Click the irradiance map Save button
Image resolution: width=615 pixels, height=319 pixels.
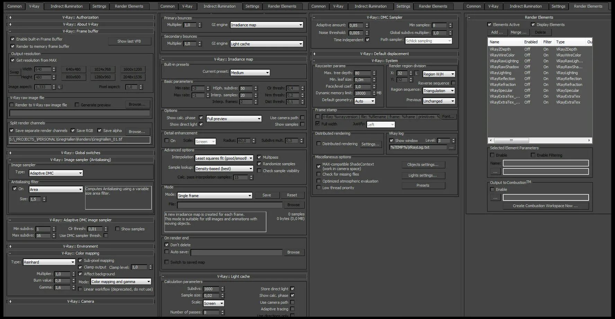click(267, 195)
